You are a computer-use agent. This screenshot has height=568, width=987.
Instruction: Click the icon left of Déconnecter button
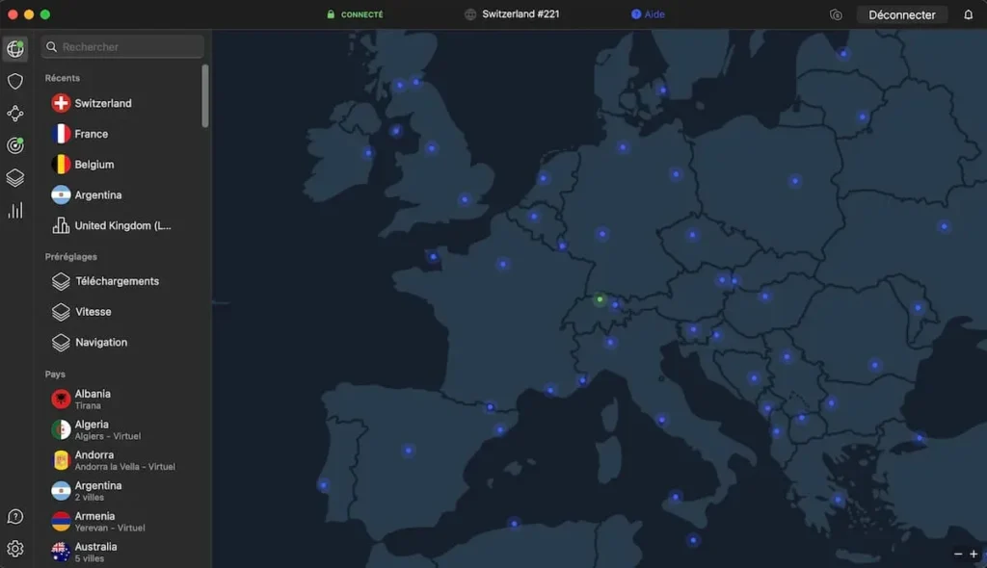coord(836,14)
